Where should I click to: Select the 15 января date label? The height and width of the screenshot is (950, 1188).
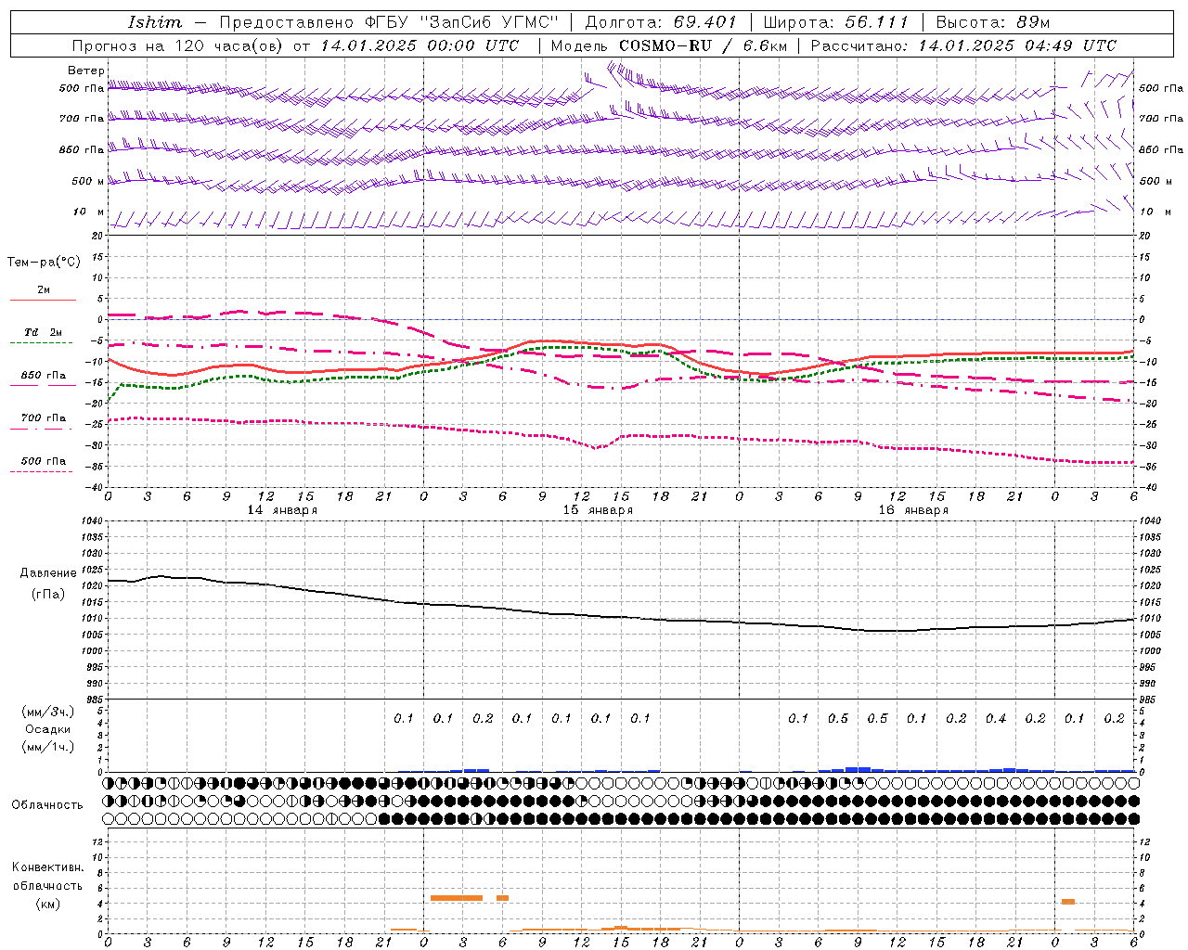point(598,510)
